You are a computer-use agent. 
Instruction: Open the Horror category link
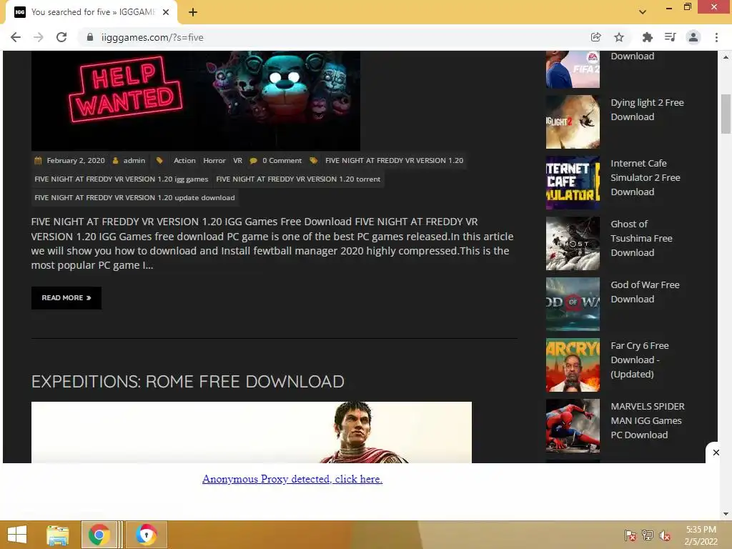click(214, 161)
